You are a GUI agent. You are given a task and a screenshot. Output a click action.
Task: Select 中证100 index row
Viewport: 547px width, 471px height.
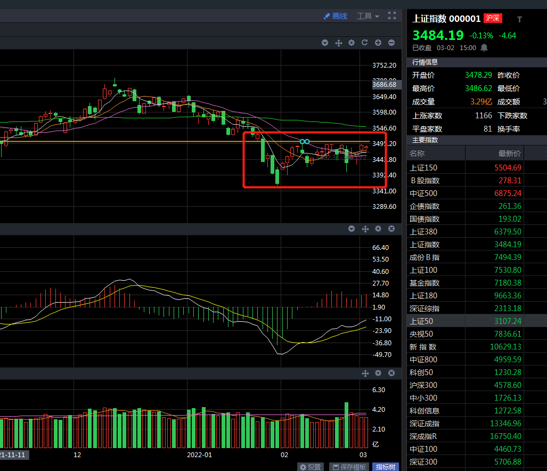(x=477, y=449)
